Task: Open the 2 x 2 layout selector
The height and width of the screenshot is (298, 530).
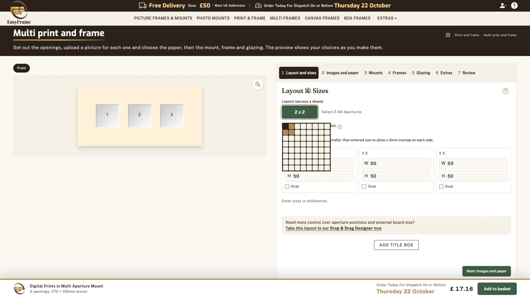Action: 300,112
